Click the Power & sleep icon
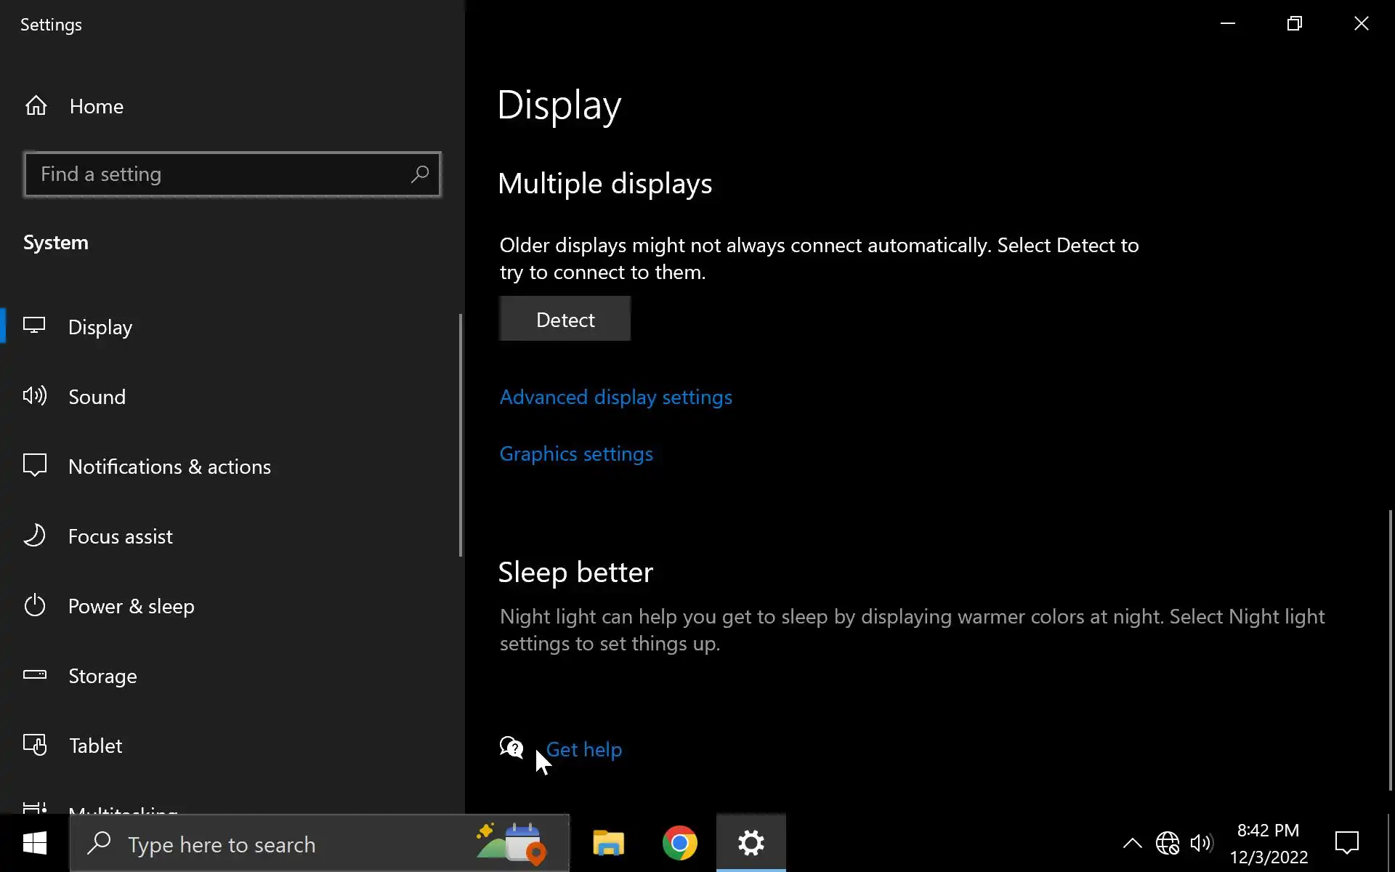Image resolution: width=1395 pixels, height=872 pixels. (x=34, y=605)
